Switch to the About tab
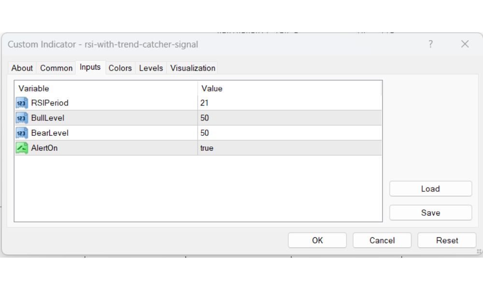 click(22, 68)
